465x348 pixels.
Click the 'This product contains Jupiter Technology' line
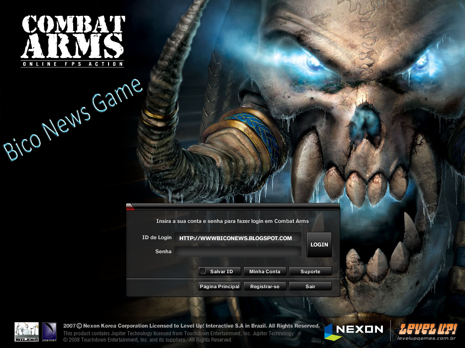click(x=178, y=333)
